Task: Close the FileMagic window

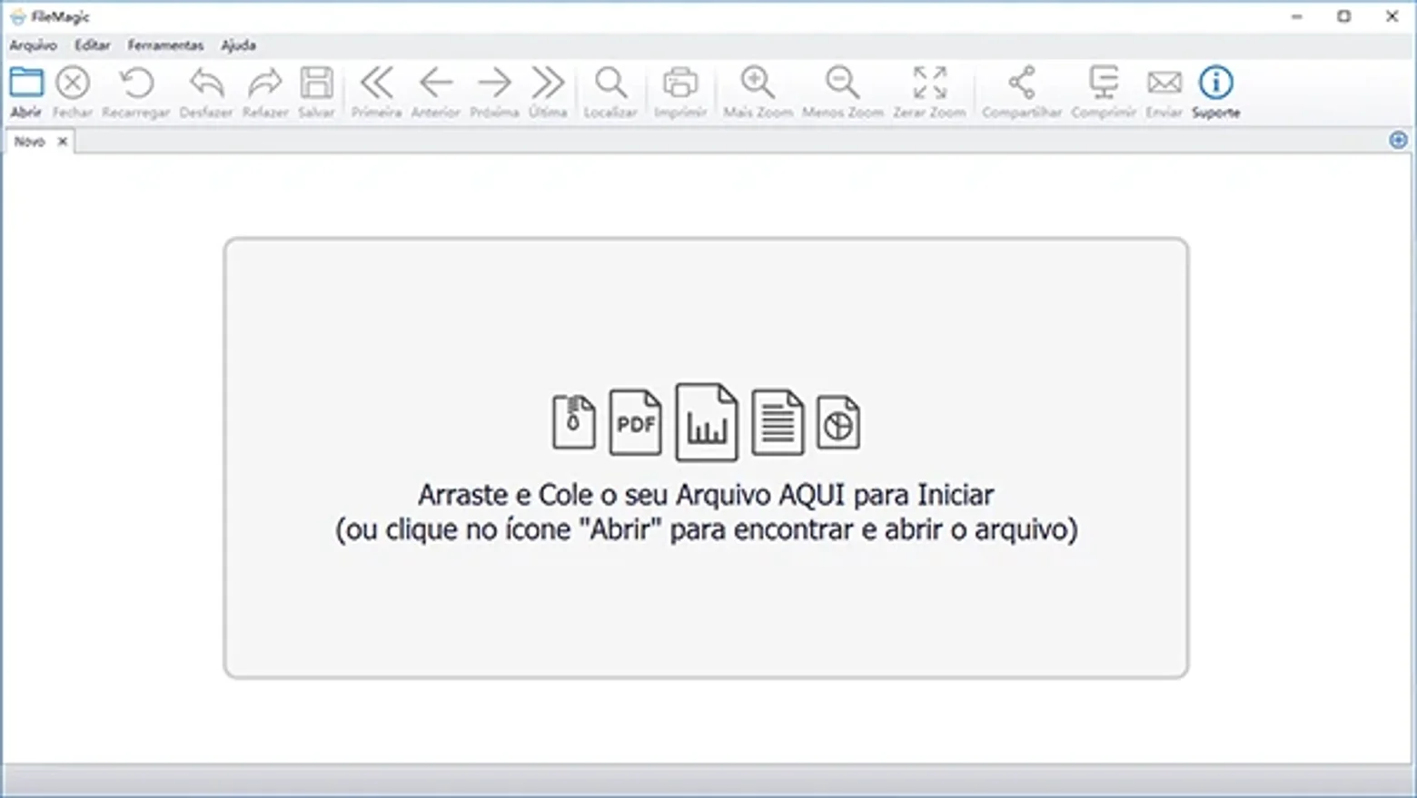Action: click(1392, 16)
